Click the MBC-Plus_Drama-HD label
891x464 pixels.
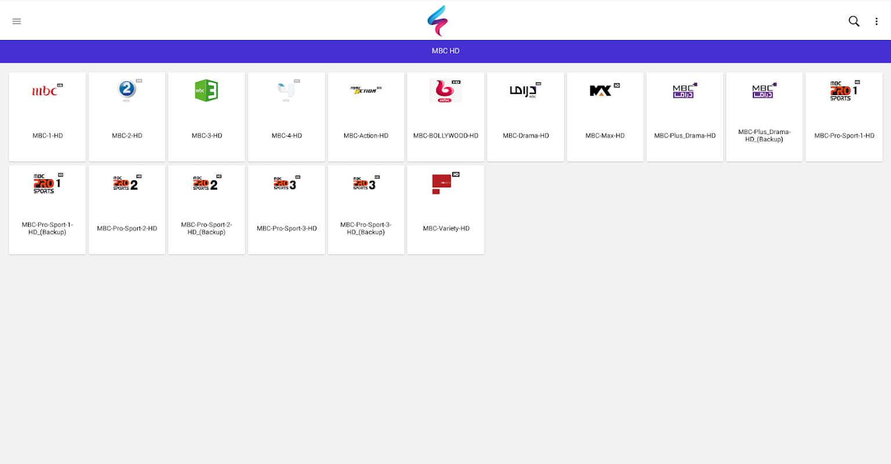pyautogui.click(x=685, y=136)
